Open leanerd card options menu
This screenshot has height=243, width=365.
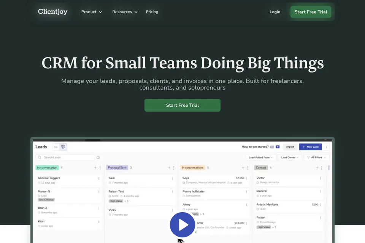(321, 191)
